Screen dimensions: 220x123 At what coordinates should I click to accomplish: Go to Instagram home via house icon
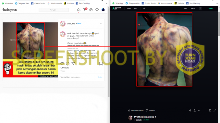click(x=79, y=10)
